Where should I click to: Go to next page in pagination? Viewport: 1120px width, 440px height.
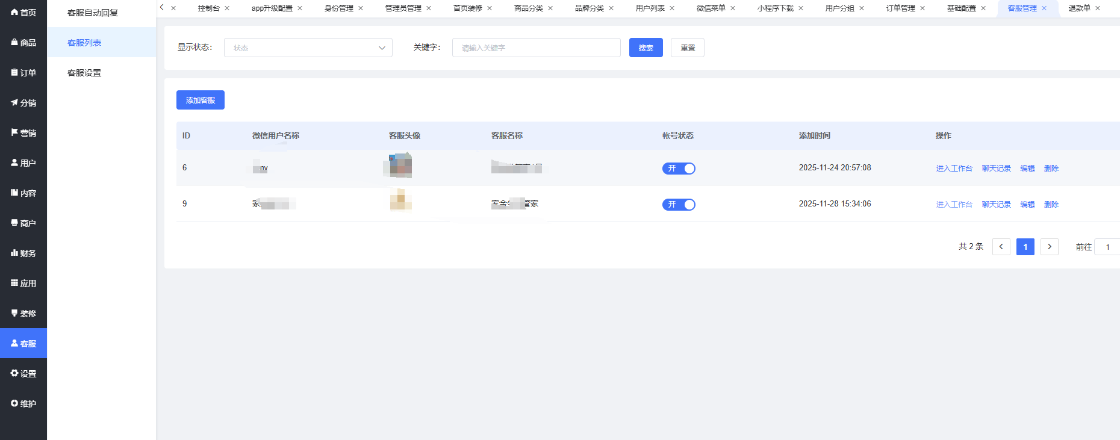coord(1049,247)
